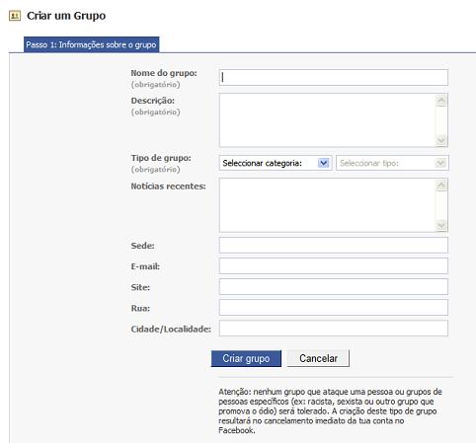
Task: Click inside the Notícias recentes text area
Action: click(x=327, y=205)
